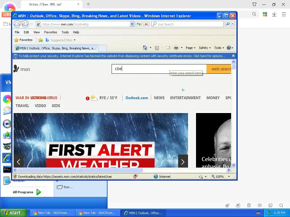Viewport: 290px width, 217px height.
Task: Open the Favorites star button
Action: click(24, 40)
